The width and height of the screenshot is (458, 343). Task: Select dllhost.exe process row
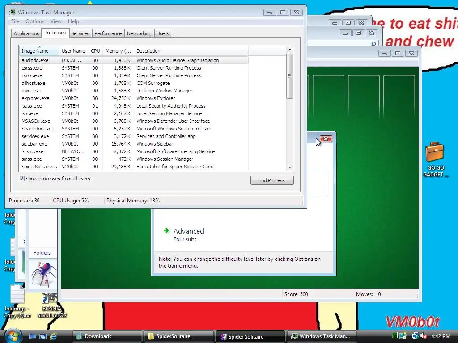click(134, 83)
